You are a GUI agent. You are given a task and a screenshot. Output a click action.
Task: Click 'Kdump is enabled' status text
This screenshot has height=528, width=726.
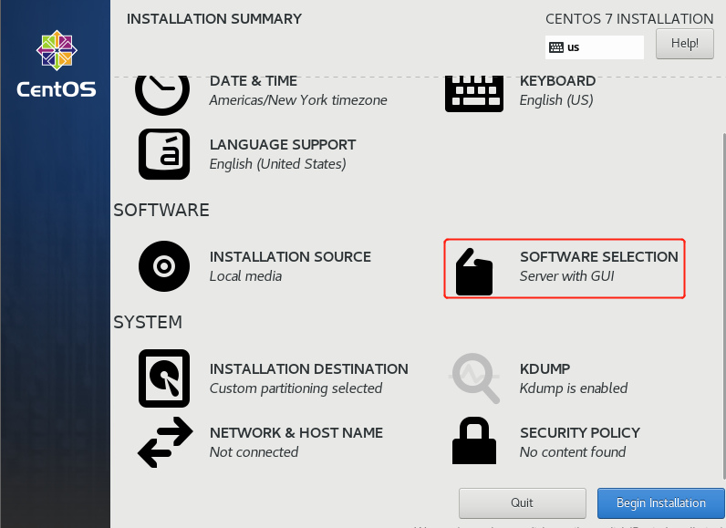click(x=574, y=388)
